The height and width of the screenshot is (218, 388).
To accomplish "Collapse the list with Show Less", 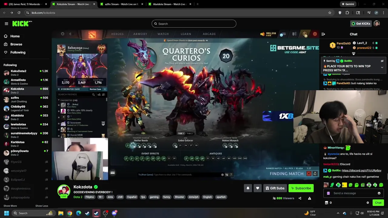I will click(42, 206).
